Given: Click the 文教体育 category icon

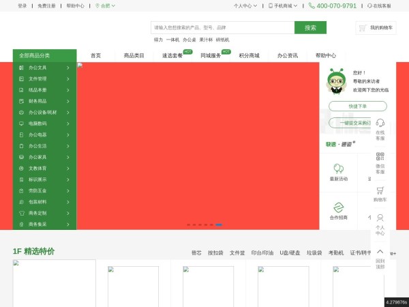Looking at the screenshot, I should (x=21, y=169).
